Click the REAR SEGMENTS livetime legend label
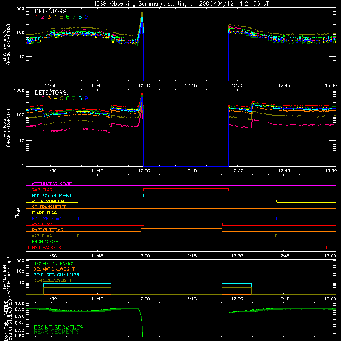The image size is (341, 341). pyautogui.click(x=57, y=332)
